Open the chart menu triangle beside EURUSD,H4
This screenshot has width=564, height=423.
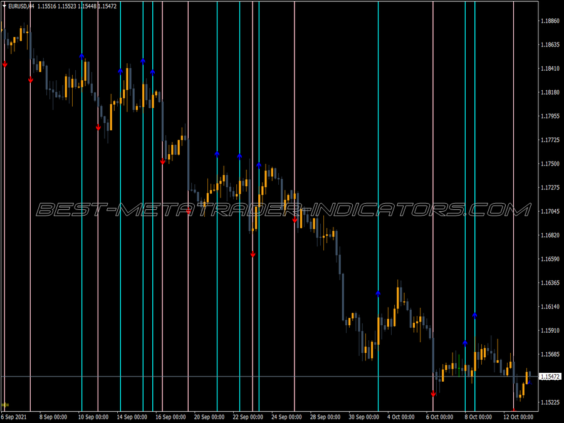[4, 6]
